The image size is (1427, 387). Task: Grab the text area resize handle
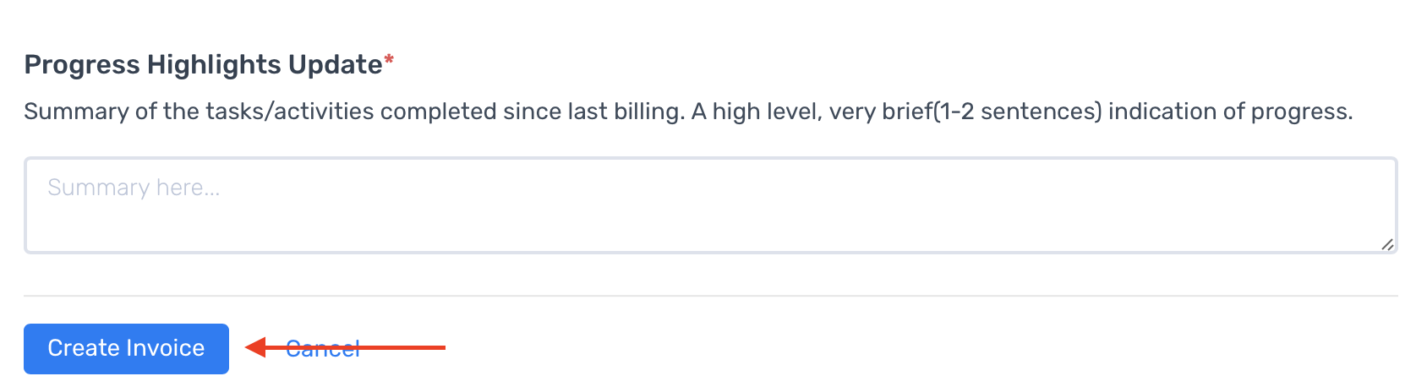[x=1387, y=244]
